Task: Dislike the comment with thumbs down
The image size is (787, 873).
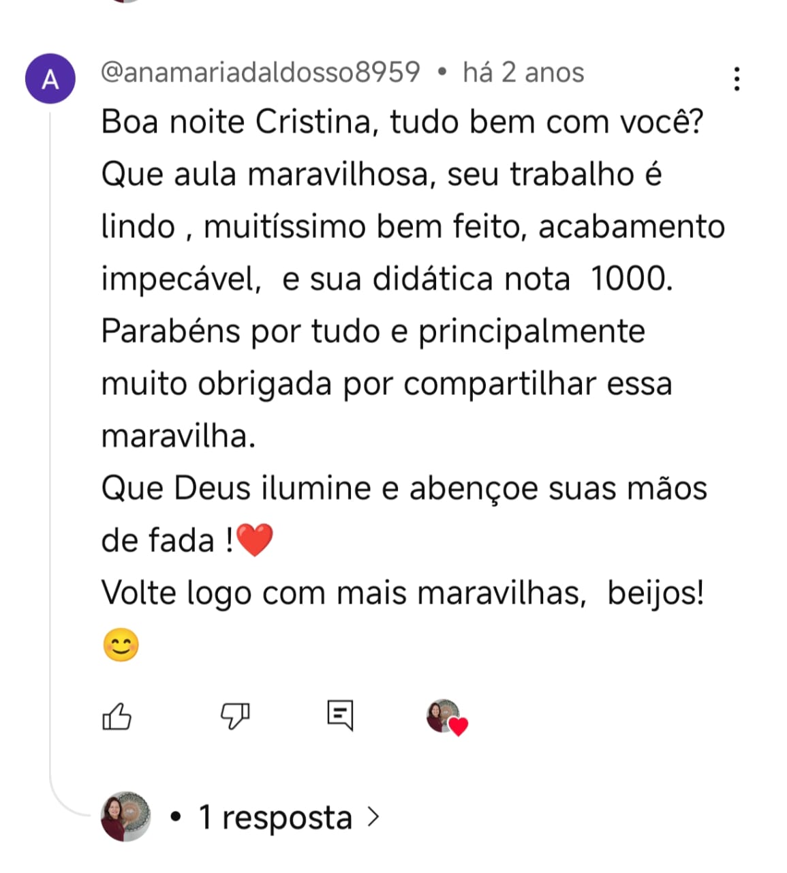Action: pos(235,716)
